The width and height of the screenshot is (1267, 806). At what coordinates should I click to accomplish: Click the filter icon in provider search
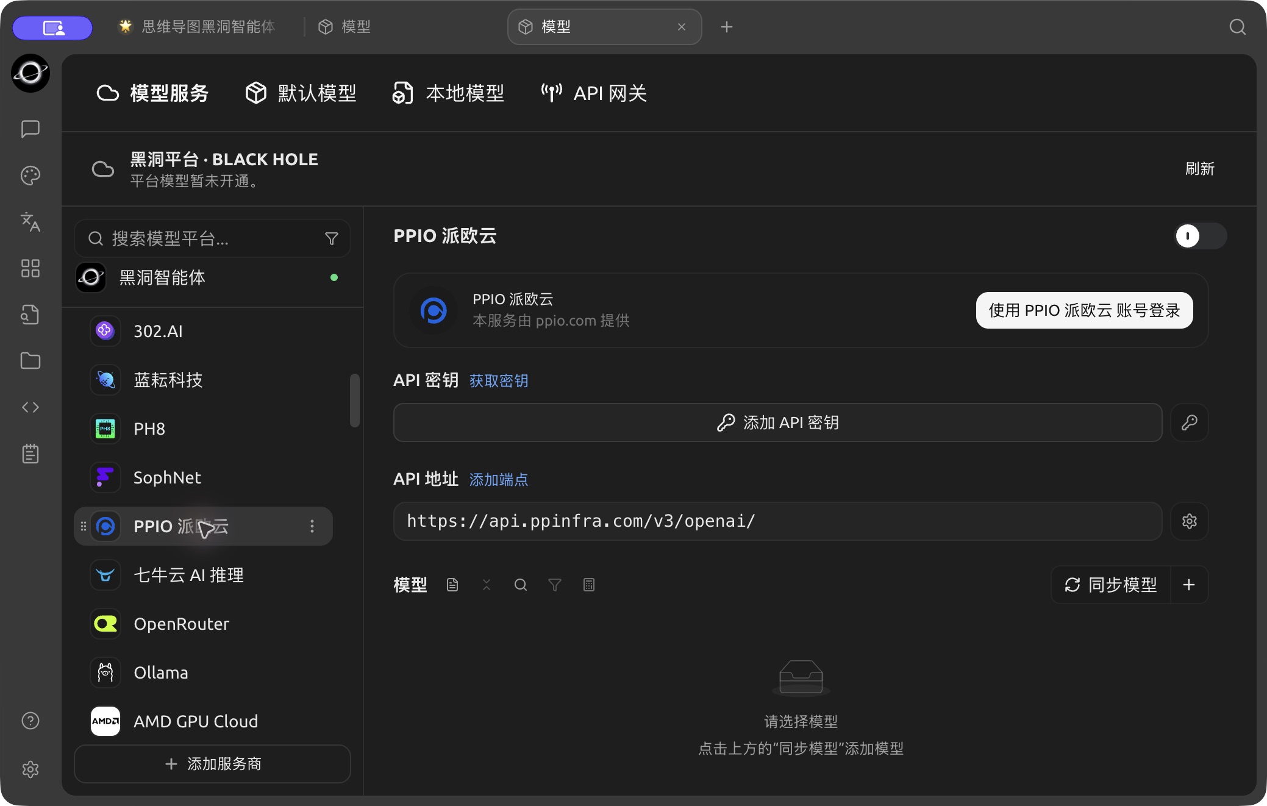coord(332,238)
